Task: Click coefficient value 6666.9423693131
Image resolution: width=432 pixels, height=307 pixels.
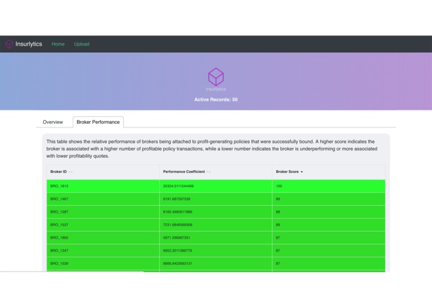Action: 178,263
